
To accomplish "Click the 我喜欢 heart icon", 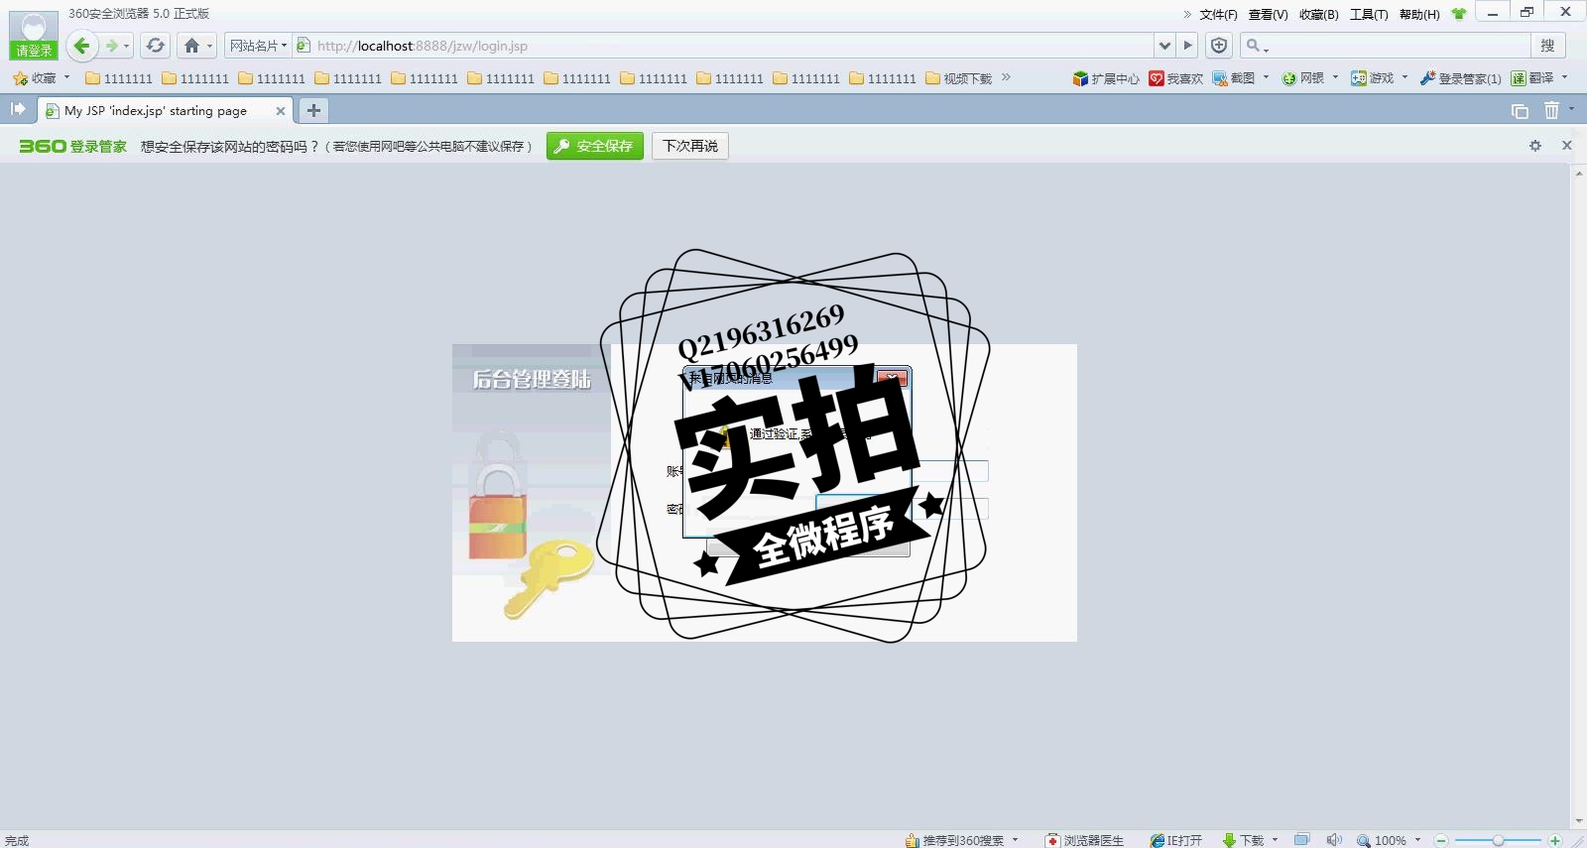I will 1175,78.
